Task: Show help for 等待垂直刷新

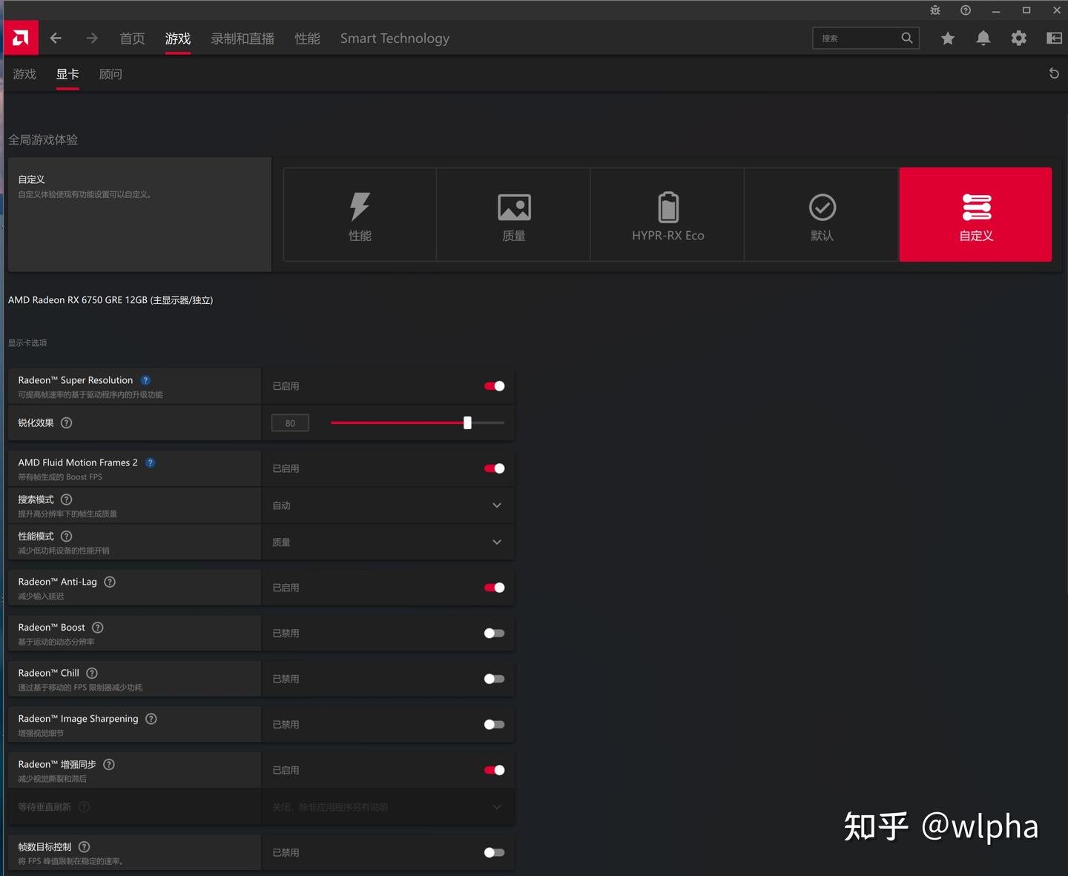Action: pos(85,807)
